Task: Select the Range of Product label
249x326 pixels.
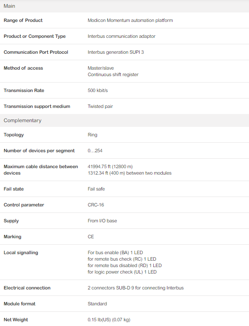Action: [x=23, y=20]
